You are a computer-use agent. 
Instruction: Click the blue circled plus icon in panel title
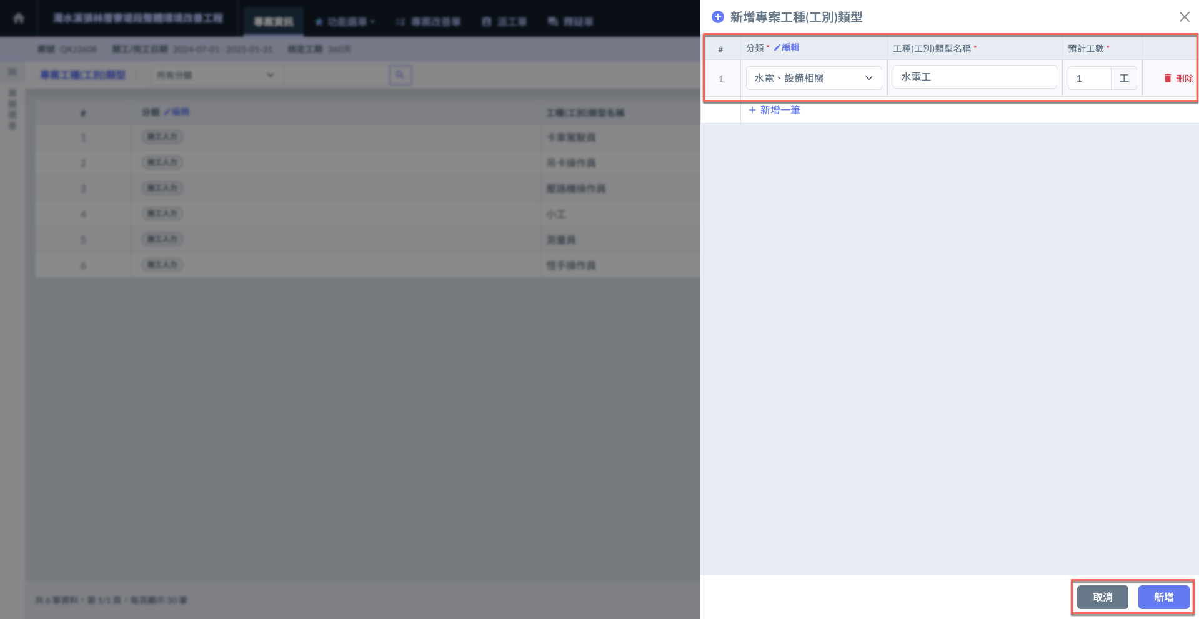click(718, 17)
